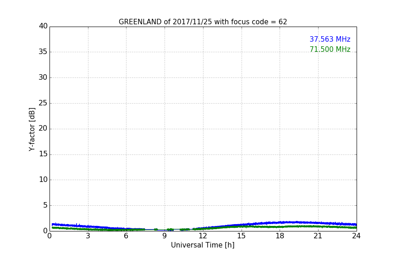Click the x-axis tick label 3

(x=88, y=236)
